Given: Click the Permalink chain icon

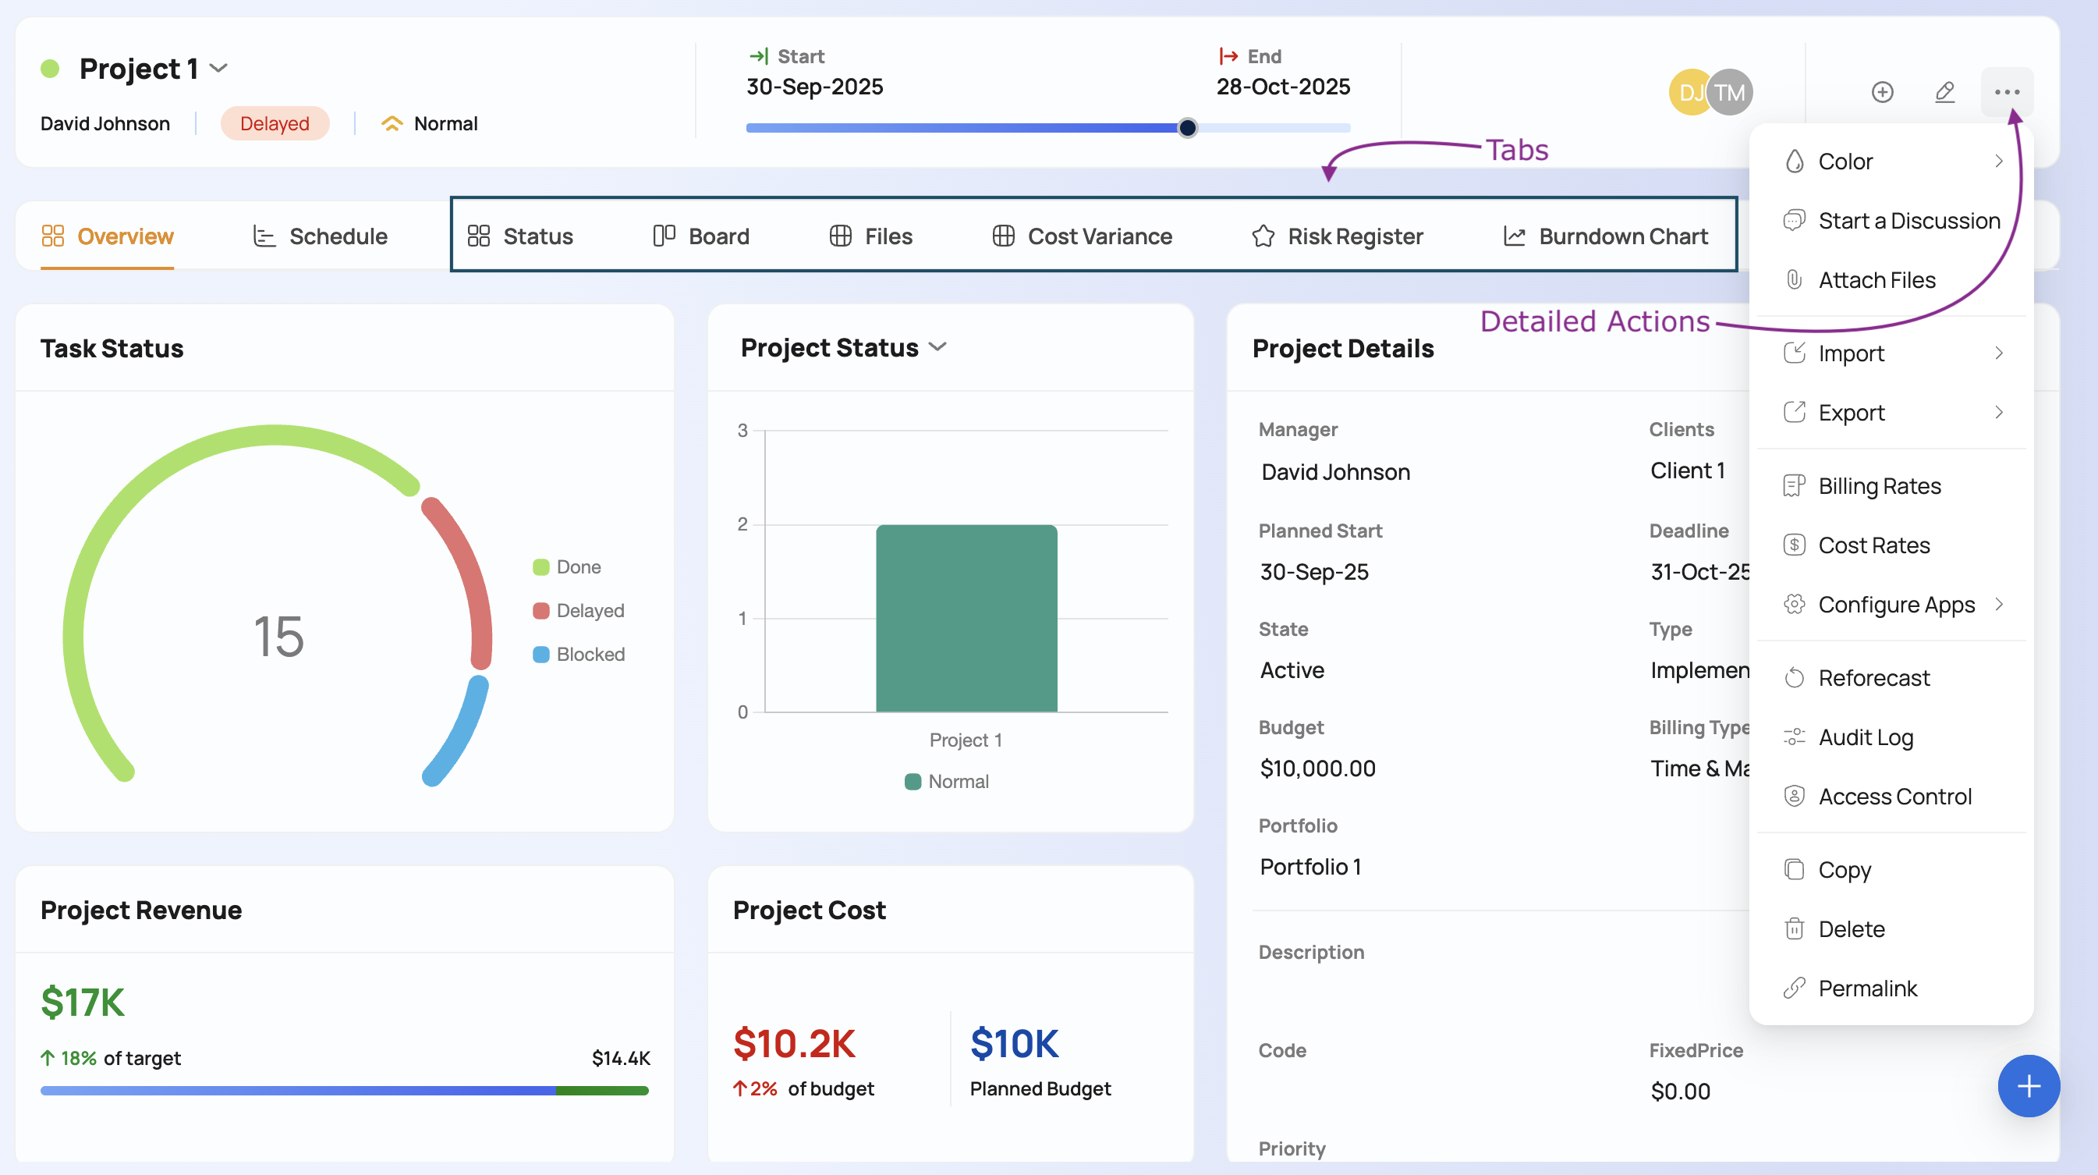Looking at the screenshot, I should (1794, 989).
